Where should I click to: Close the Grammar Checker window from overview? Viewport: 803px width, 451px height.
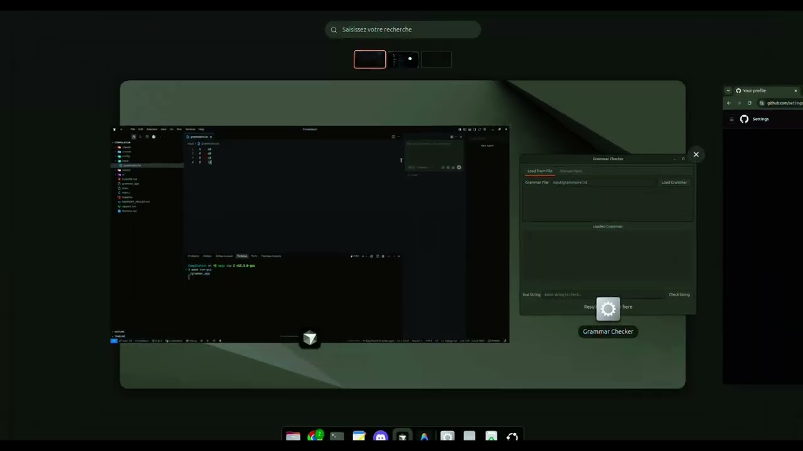point(696,154)
